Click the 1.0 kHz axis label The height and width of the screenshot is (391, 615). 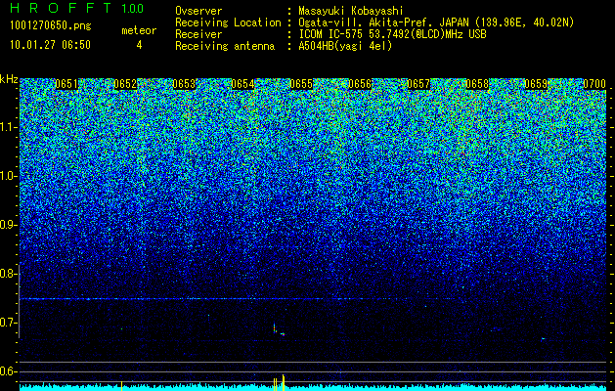click(8, 176)
